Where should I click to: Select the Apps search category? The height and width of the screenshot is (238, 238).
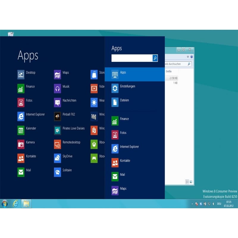(135, 74)
